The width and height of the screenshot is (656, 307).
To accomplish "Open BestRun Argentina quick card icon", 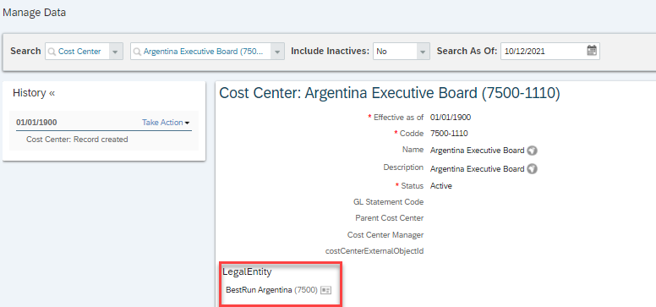I will (x=325, y=290).
